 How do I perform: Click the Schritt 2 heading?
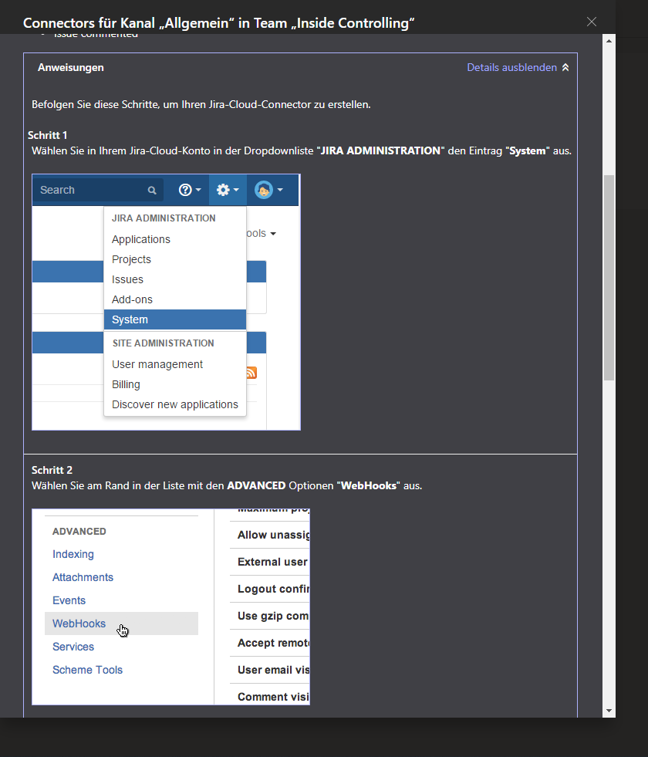(x=52, y=470)
